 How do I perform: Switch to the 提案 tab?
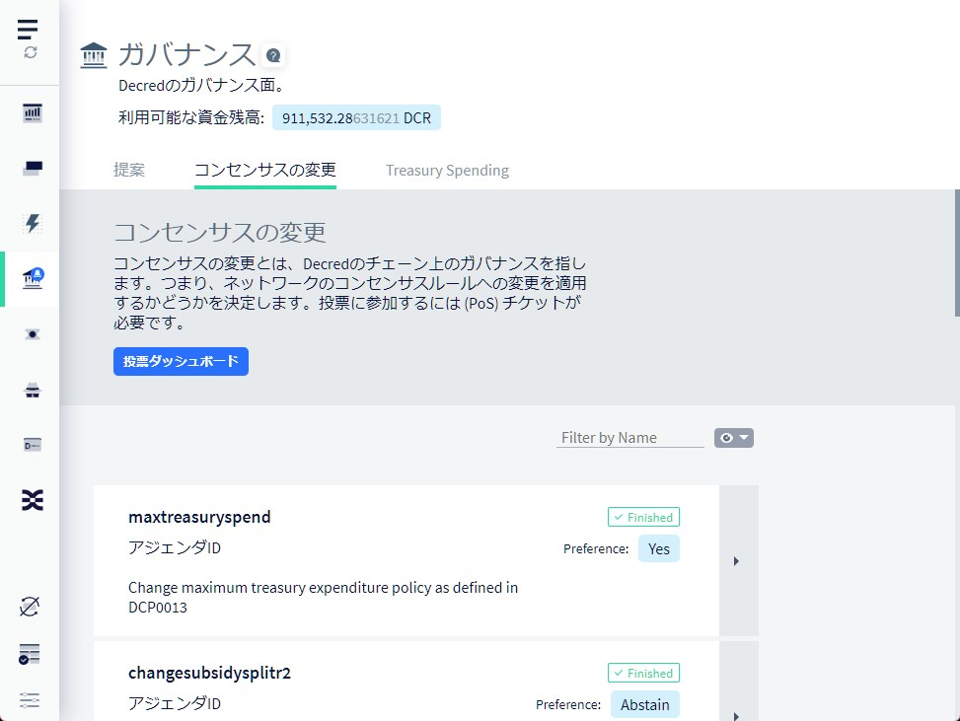pos(129,170)
